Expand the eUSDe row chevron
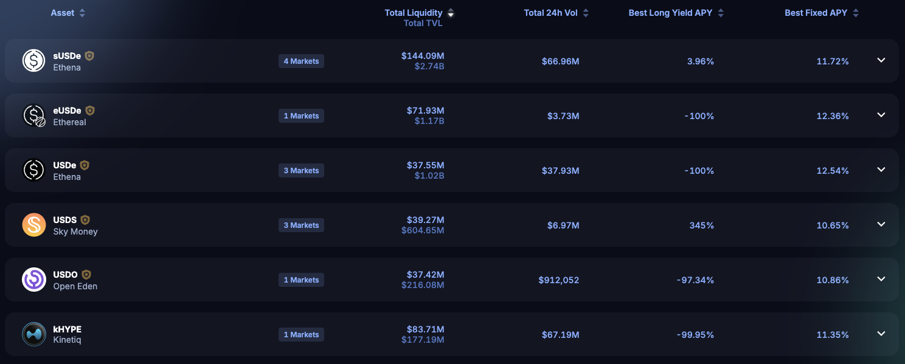 [881, 115]
